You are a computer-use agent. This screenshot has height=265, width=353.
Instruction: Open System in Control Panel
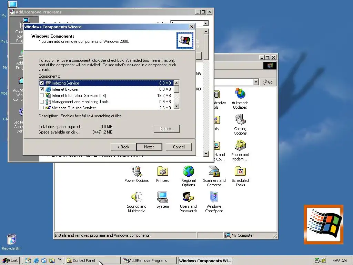pyautogui.click(x=163, y=200)
